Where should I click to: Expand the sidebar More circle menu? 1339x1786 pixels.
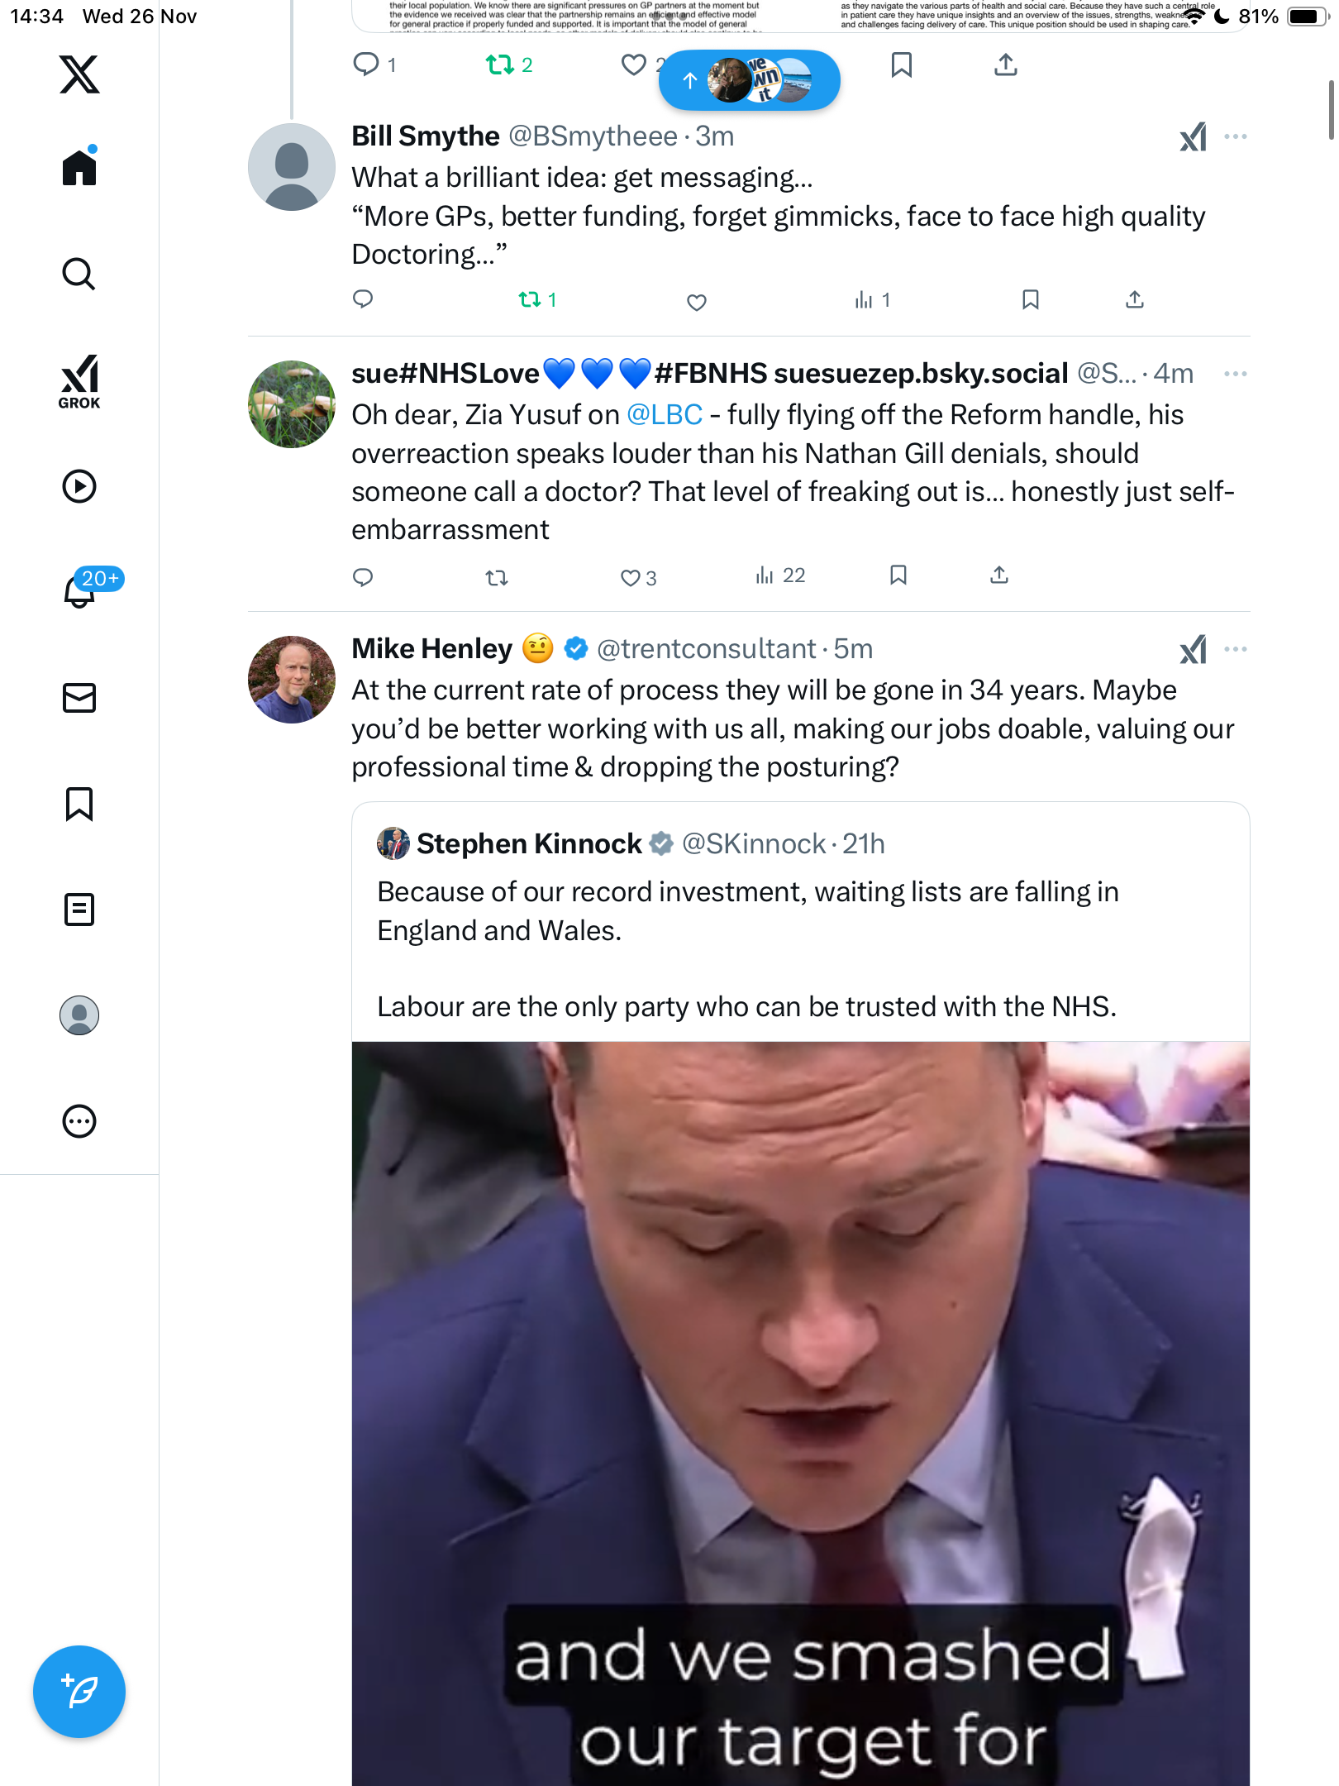tap(79, 1121)
